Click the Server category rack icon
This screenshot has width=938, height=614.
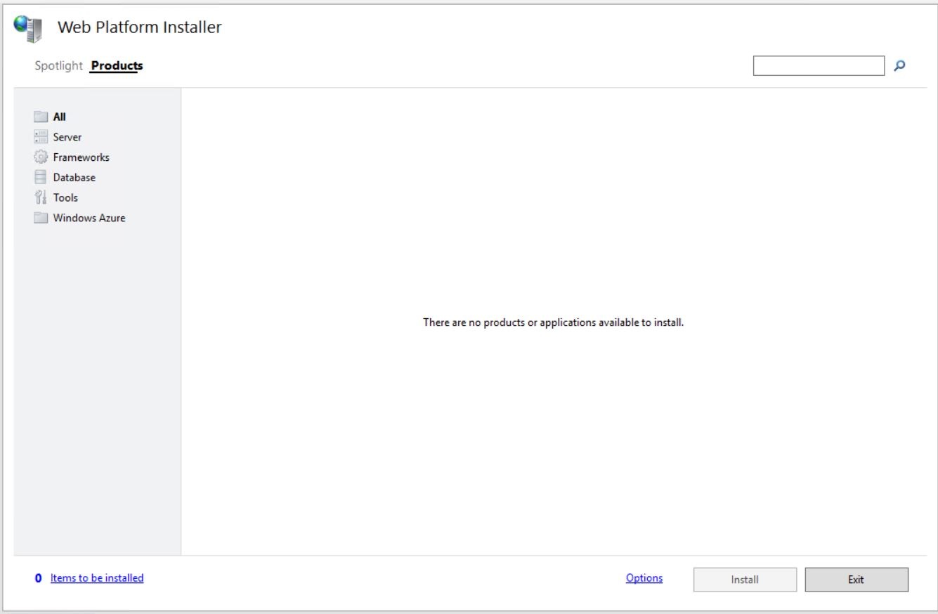pyautogui.click(x=41, y=137)
